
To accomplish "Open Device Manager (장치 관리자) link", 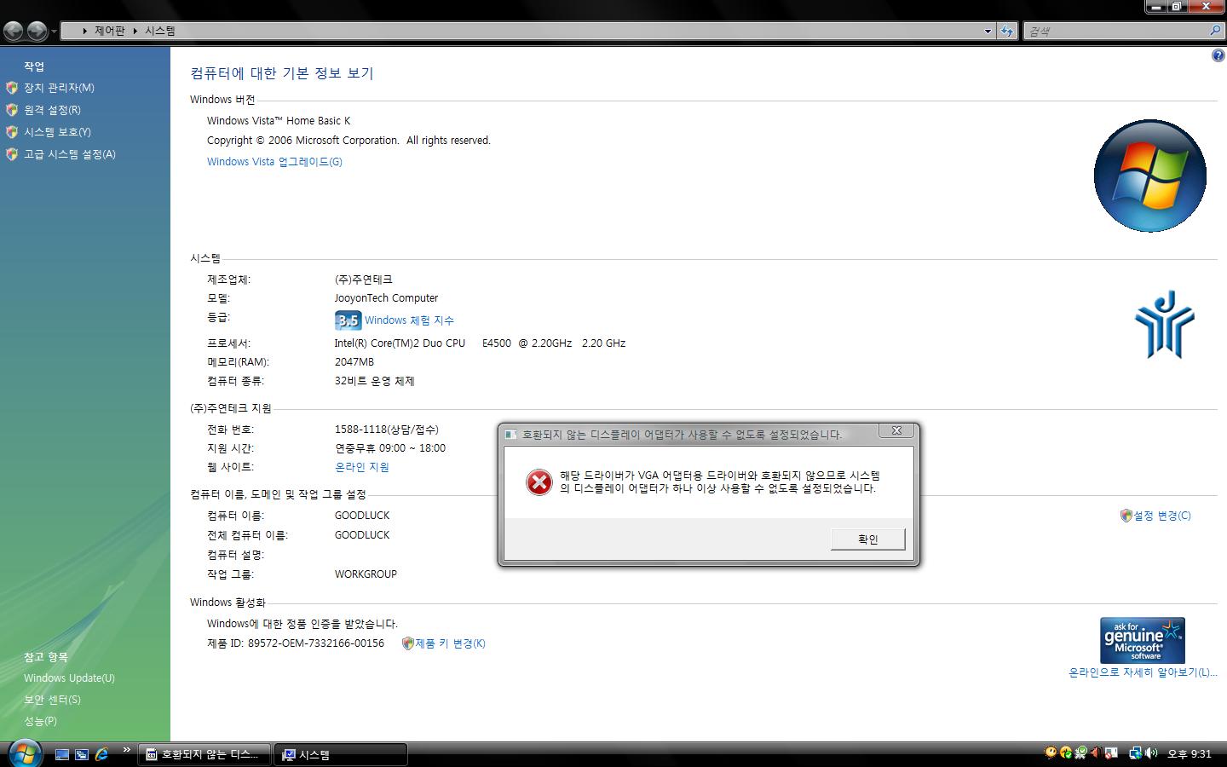I will (59, 88).
